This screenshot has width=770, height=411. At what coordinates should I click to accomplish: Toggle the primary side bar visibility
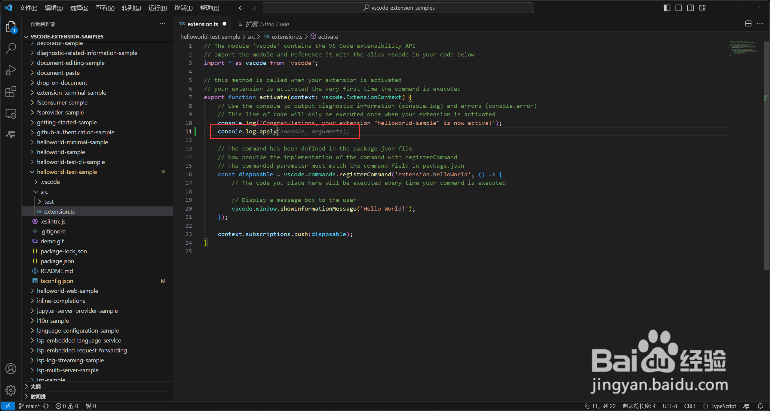(x=667, y=8)
